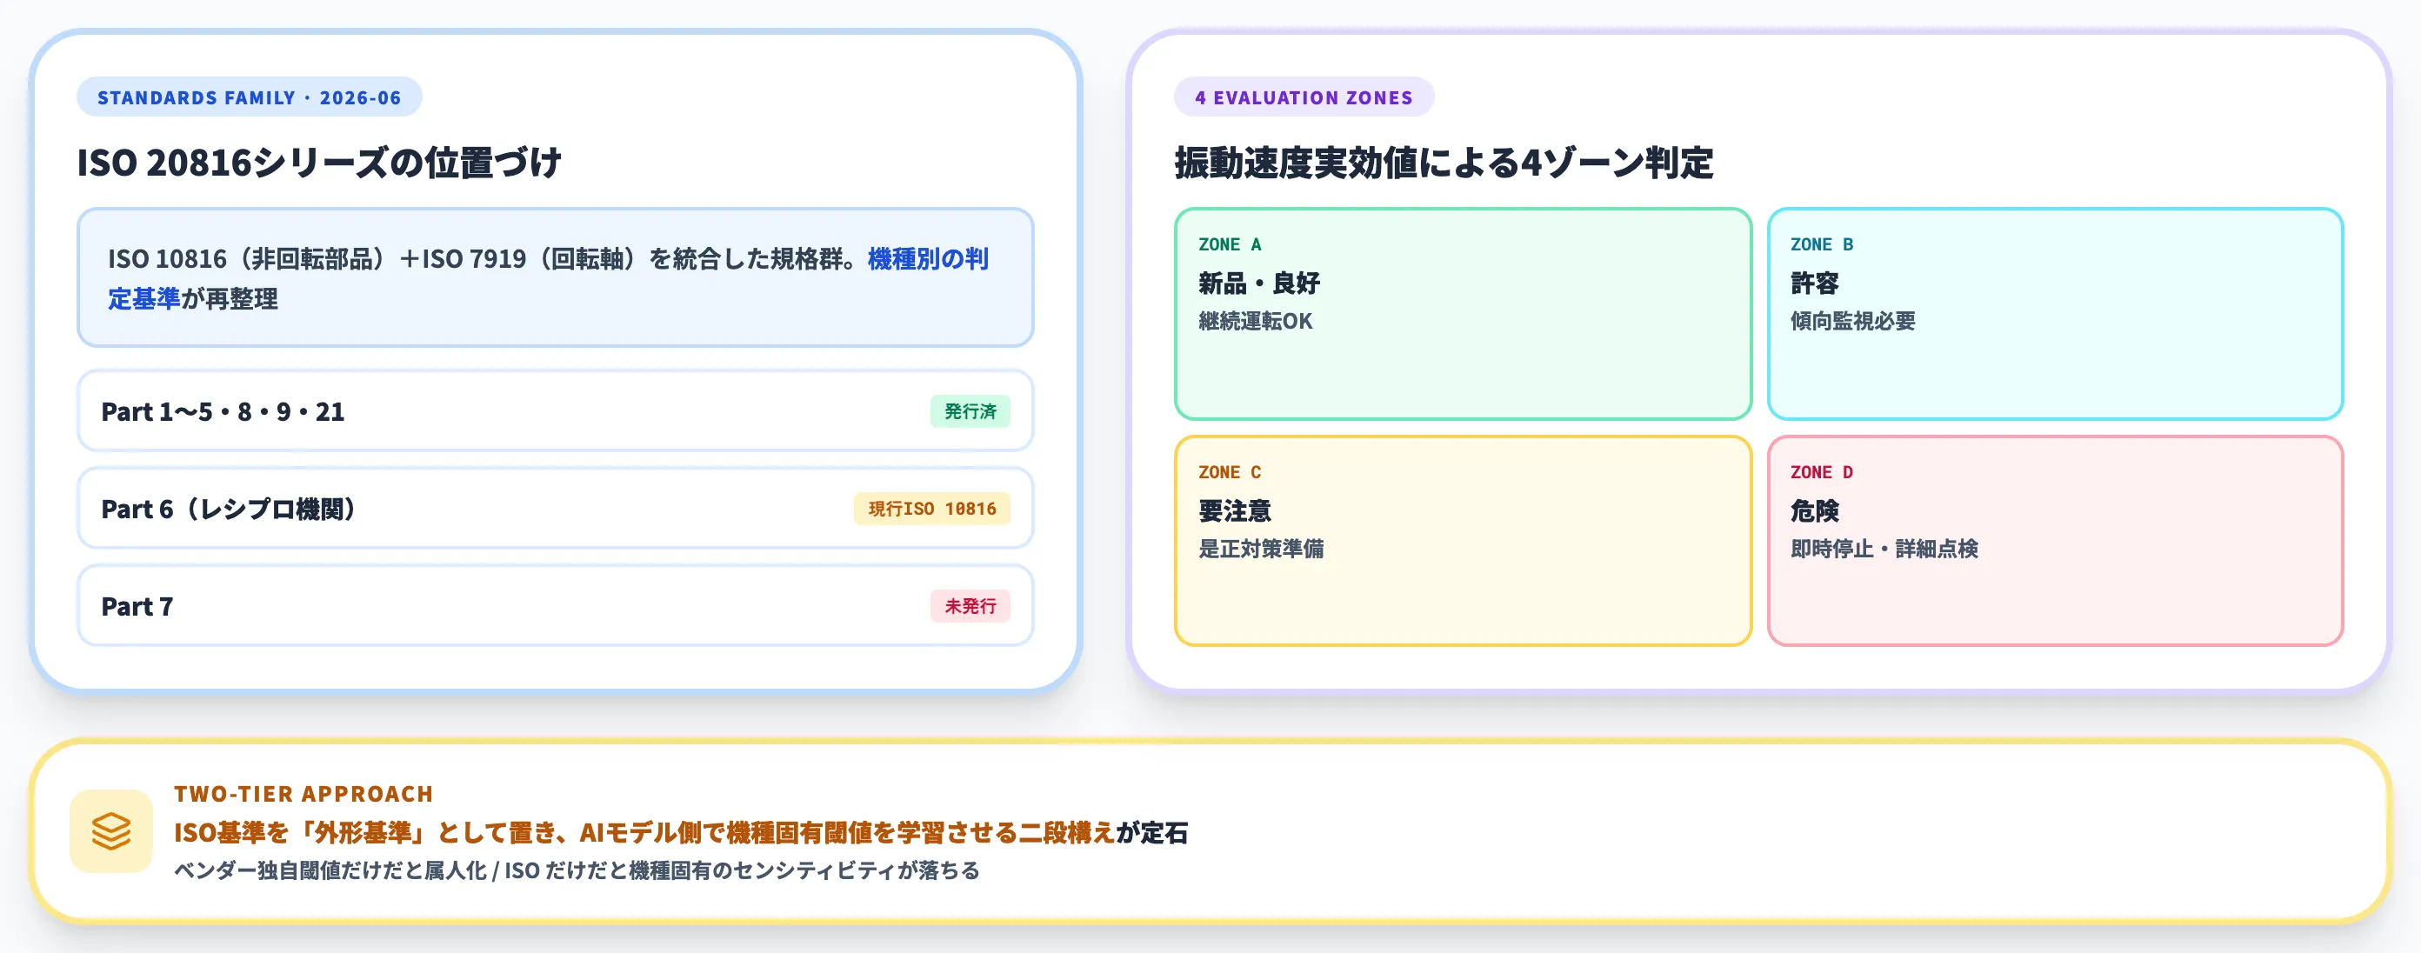Viewport: 2421px width, 953px height.
Task: Click the 是正対策準備 text
Action: (1260, 549)
